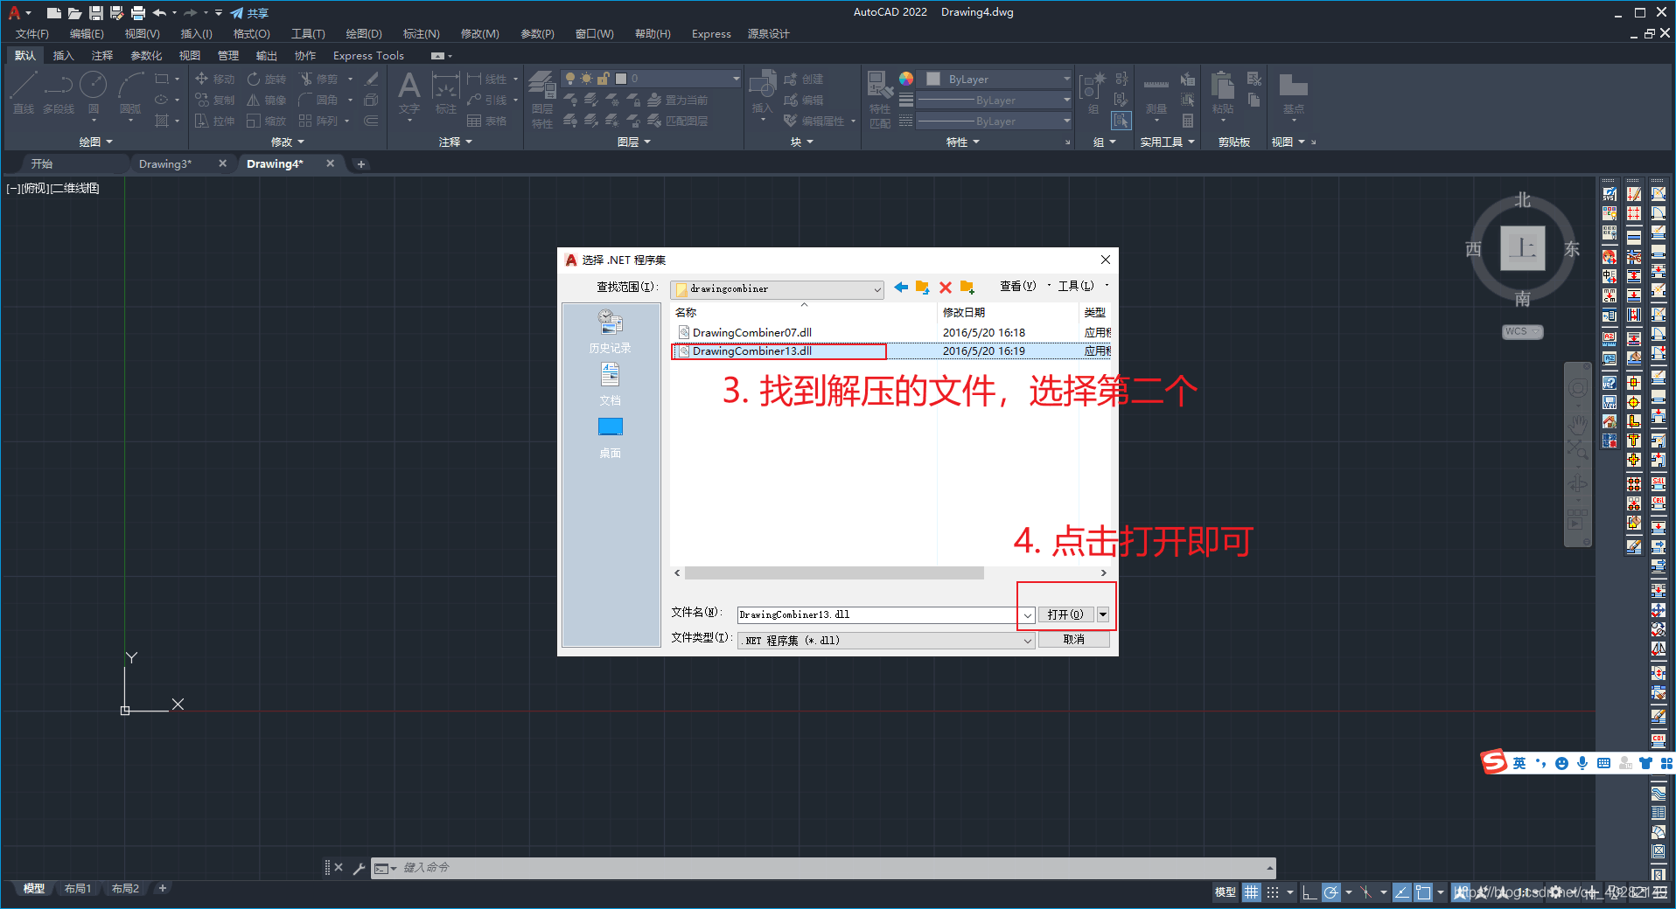Expand the 修改 (Modify) panel
The width and height of the screenshot is (1676, 909).
pyautogui.click(x=287, y=142)
